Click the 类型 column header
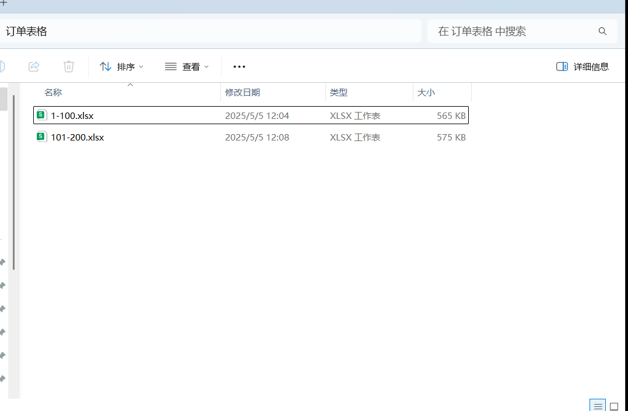The width and height of the screenshot is (628, 411). [x=338, y=92]
